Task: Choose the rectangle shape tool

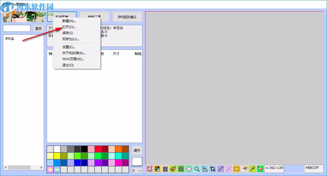Action: click(x=237, y=169)
